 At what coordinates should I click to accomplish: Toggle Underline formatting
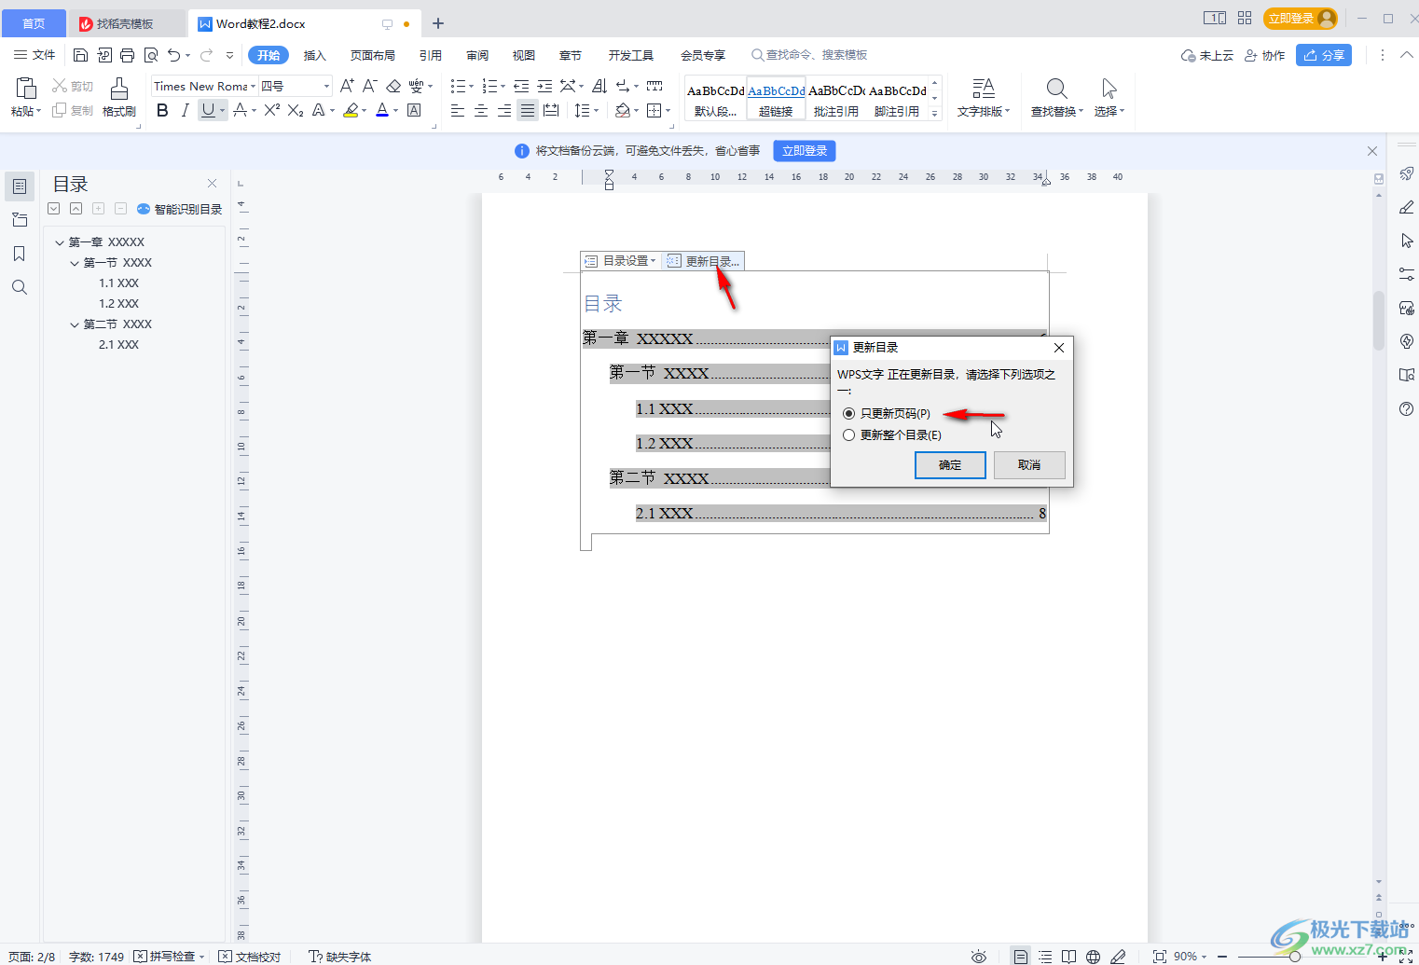208,110
